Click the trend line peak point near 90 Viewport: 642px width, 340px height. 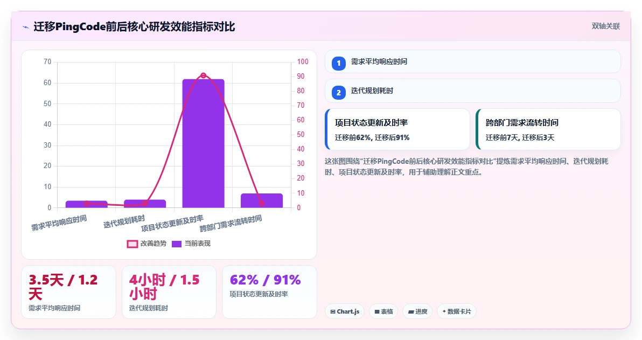[203, 75]
